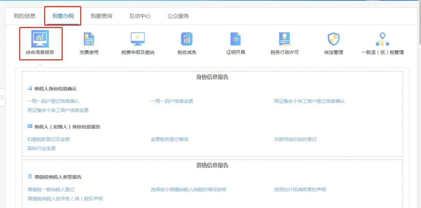This screenshot has width=421, height=208.
Task: Click the 资格信息报告 section heading
Action: 212,165
